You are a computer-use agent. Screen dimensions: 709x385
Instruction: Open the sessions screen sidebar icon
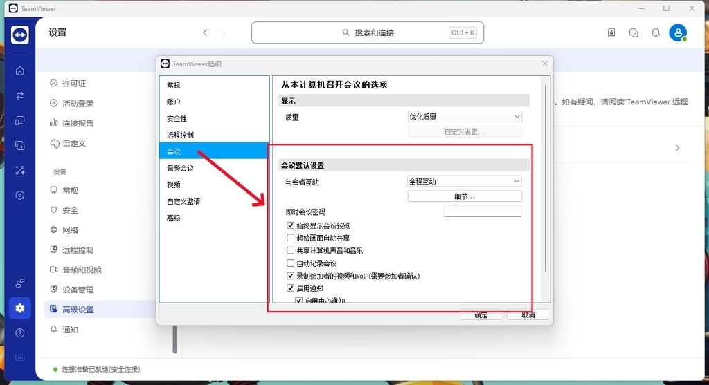pos(20,145)
